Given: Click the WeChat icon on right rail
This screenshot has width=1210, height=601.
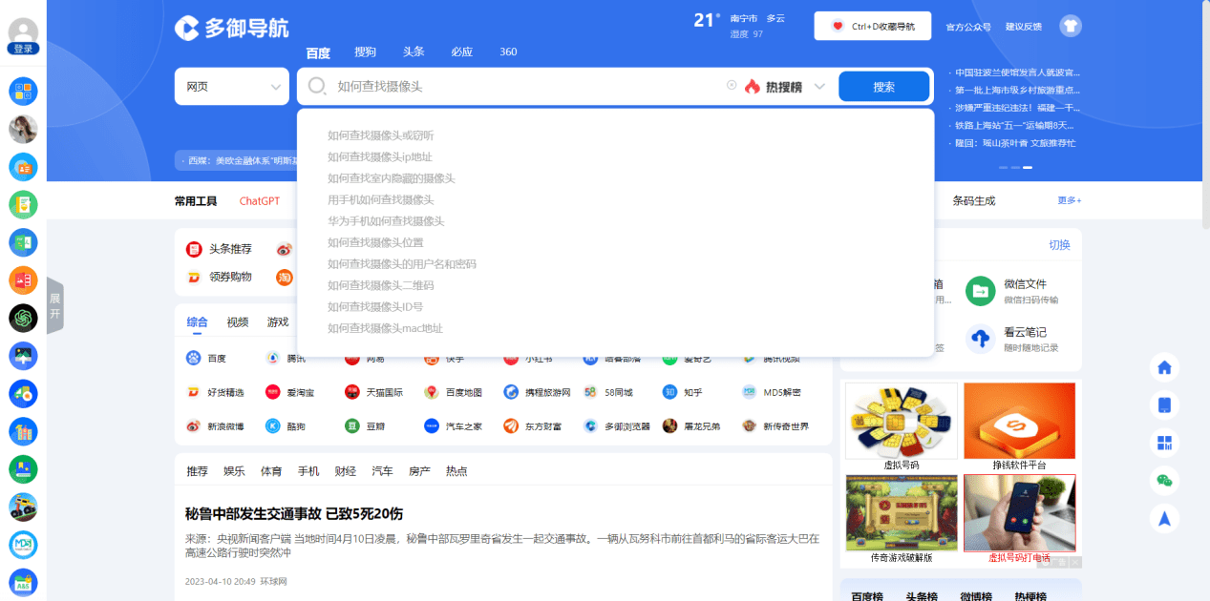Looking at the screenshot, I should click(x=1164, y=481).
